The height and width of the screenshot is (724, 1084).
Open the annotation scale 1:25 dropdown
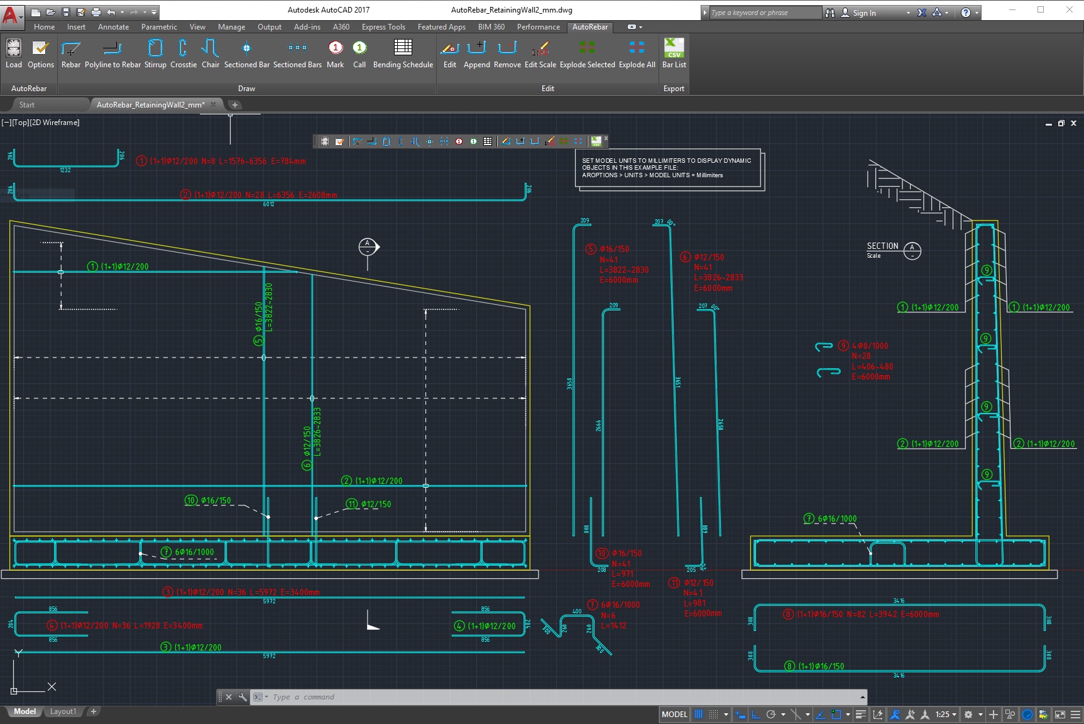pyautogui.click(x=944, y=715)
